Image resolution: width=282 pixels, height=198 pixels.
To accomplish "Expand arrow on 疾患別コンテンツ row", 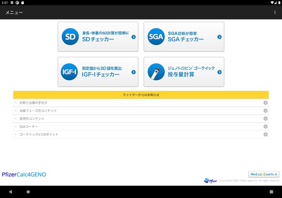I will click(x=266, y=119).
